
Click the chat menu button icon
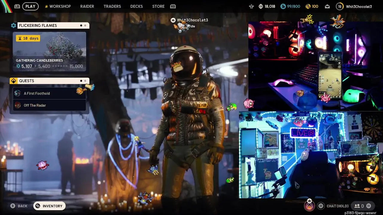click(321, 206)
